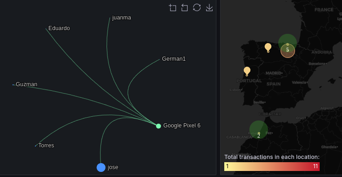Screen dimensions: 342x177
Task: Select the green Google Pixel 6 node
Action: 159,126
